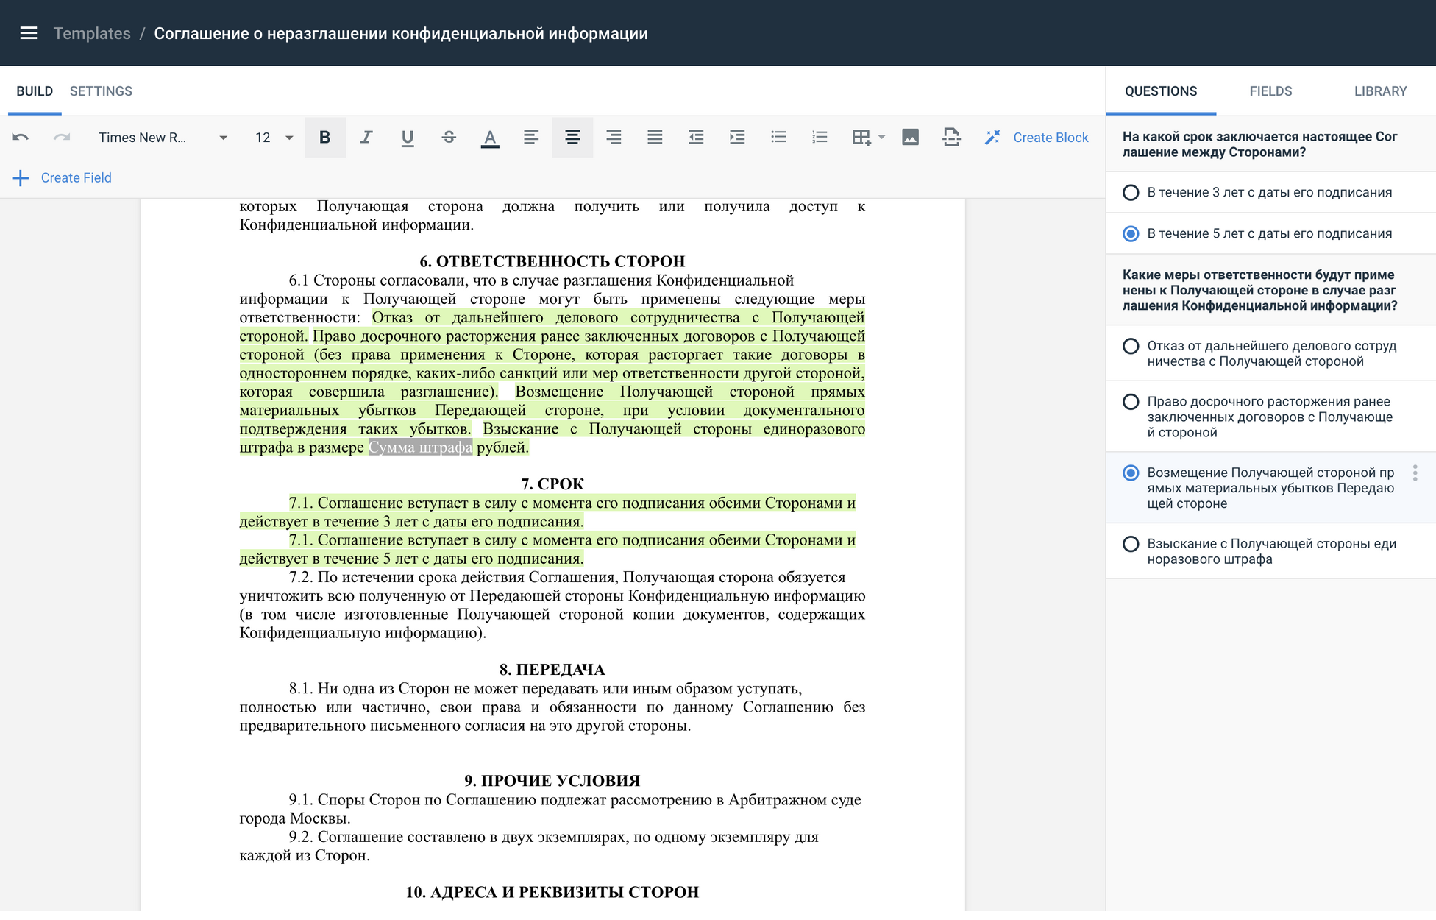1436x920 pixels.
Task: Open the text color picker
Action: [x=490, y=138]
